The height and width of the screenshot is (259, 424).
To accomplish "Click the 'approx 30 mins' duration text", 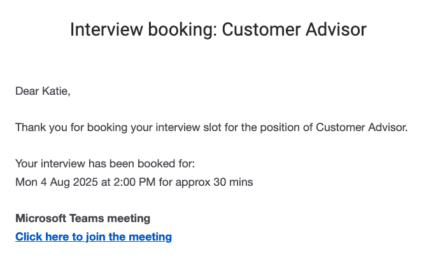I will pos(214,182).
